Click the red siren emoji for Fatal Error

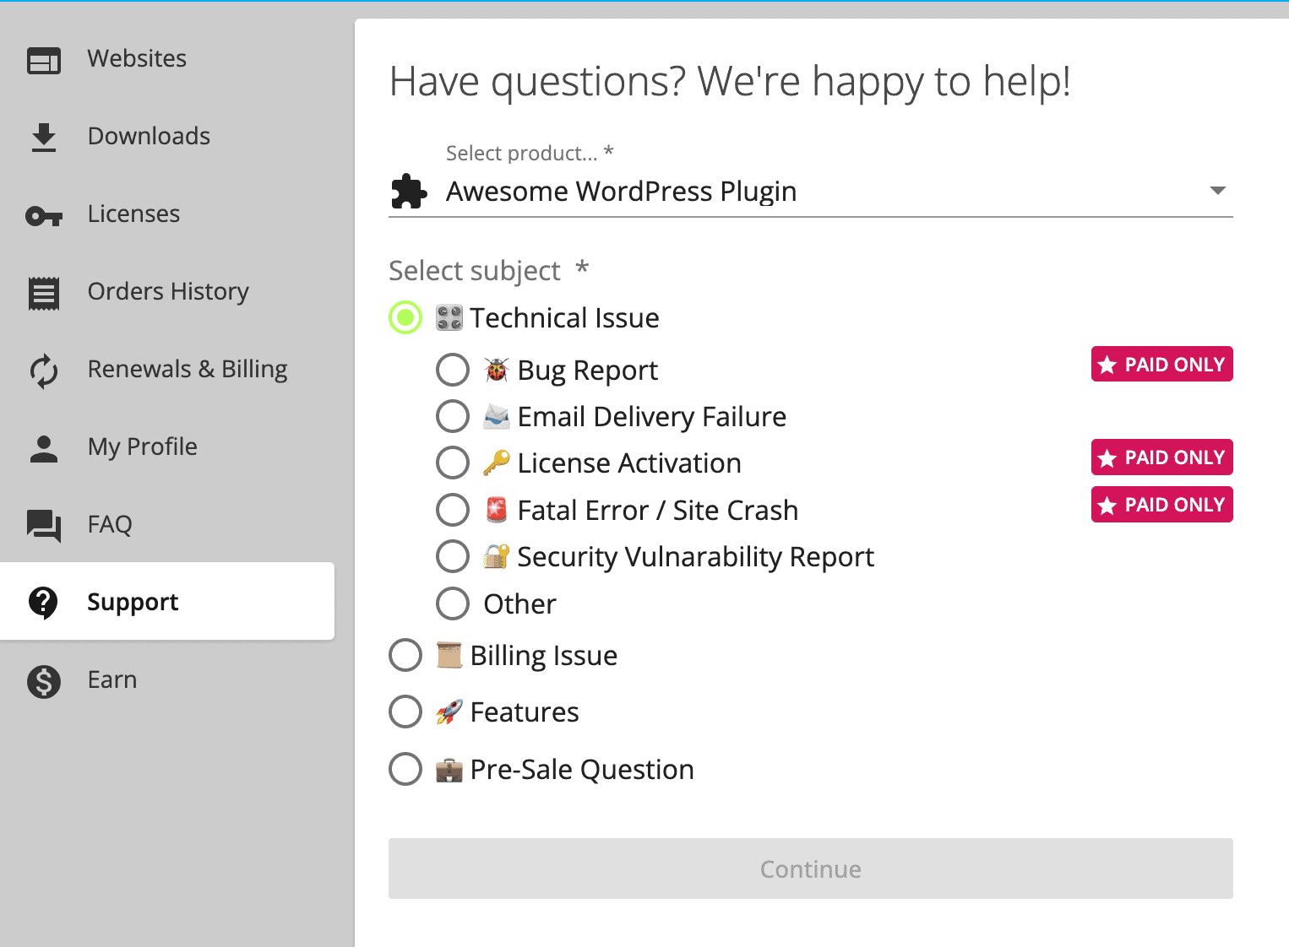pyautogui.click(x=497, y=510)
